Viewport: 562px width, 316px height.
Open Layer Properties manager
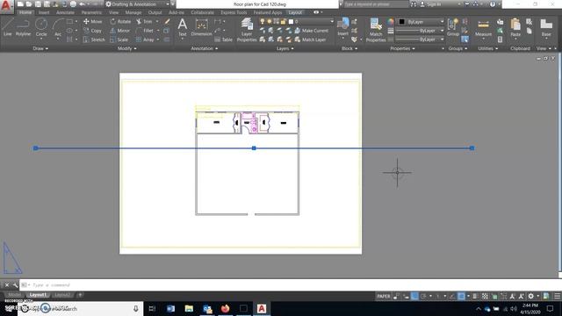(247, 30)
